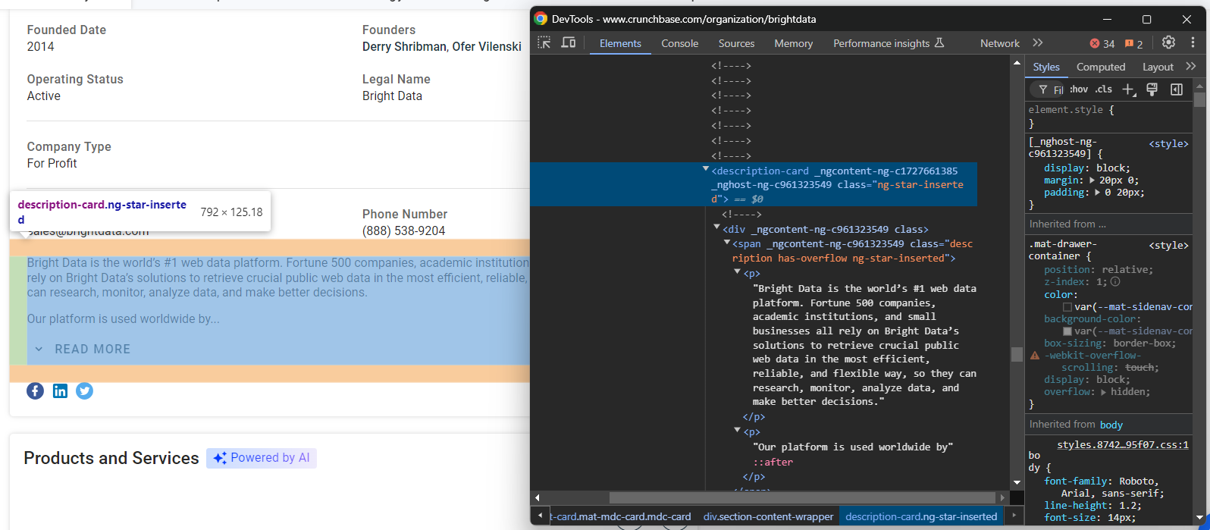Expand the overflow hidden shorthand
Image resolution: width=1210 pixels, height=530 pixels.
tap(1104, 392)
